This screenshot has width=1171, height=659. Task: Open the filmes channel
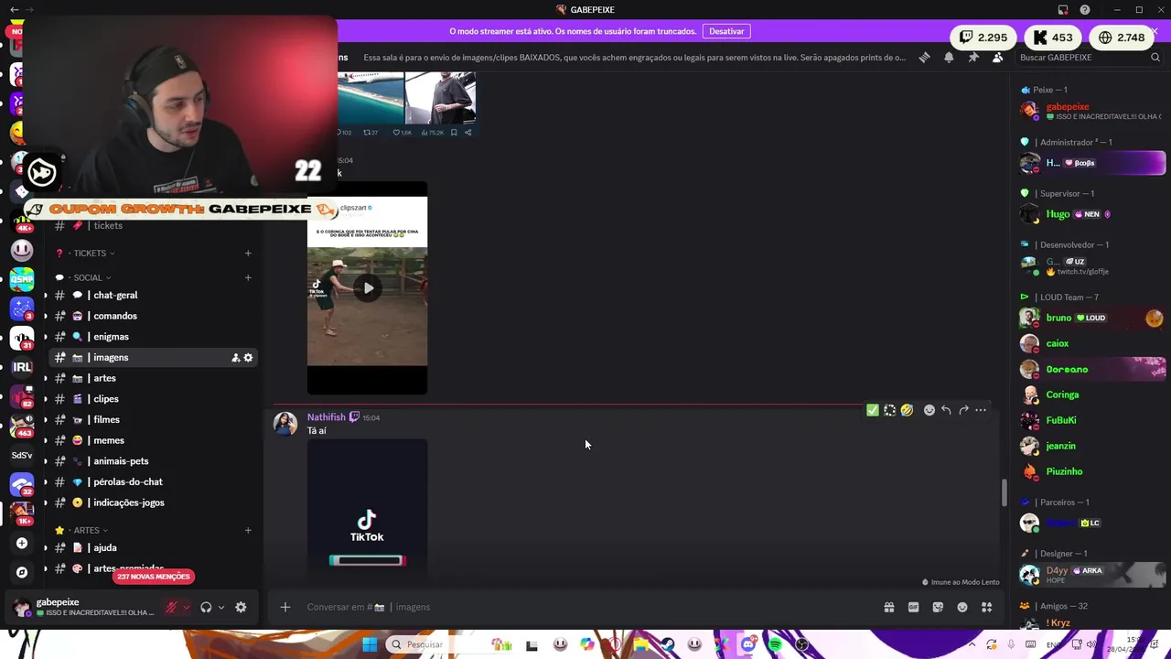[153, 419]
